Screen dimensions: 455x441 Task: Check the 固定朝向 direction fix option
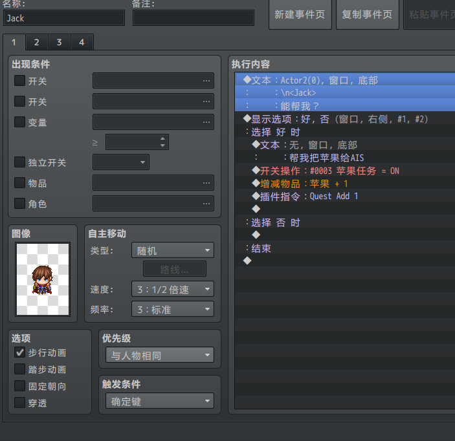click(x=19, y=386)
